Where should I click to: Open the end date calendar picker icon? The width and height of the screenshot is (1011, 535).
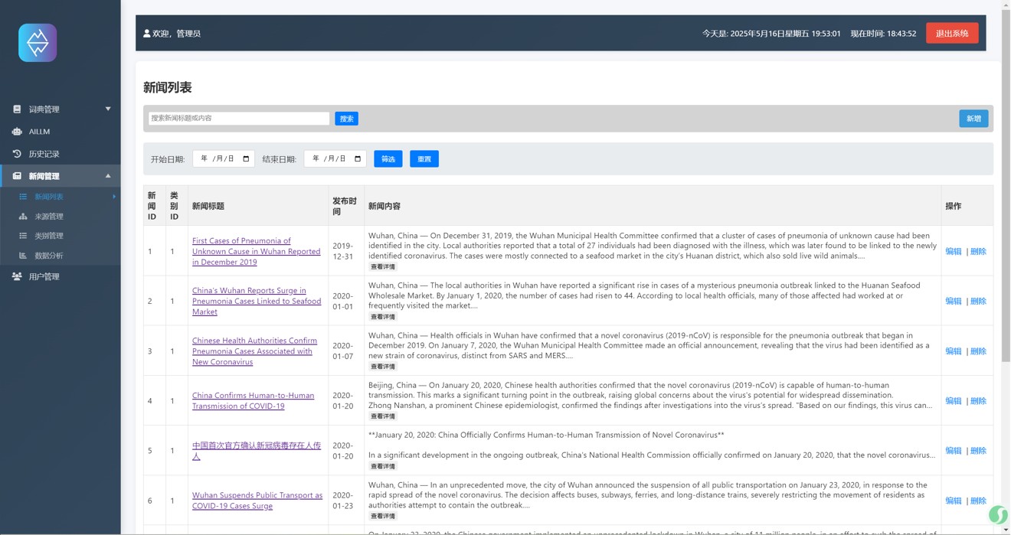tap(358, 159)
